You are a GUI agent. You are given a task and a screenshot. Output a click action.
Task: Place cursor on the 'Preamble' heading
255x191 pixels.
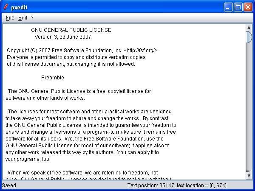click(53, 78)
